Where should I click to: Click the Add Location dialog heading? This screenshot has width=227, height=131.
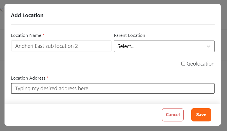(x=27, y=15)
